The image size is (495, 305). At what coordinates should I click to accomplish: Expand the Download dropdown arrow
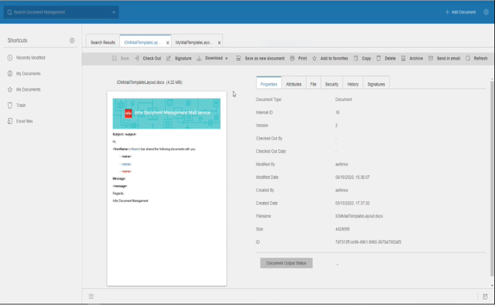point(226,58)
